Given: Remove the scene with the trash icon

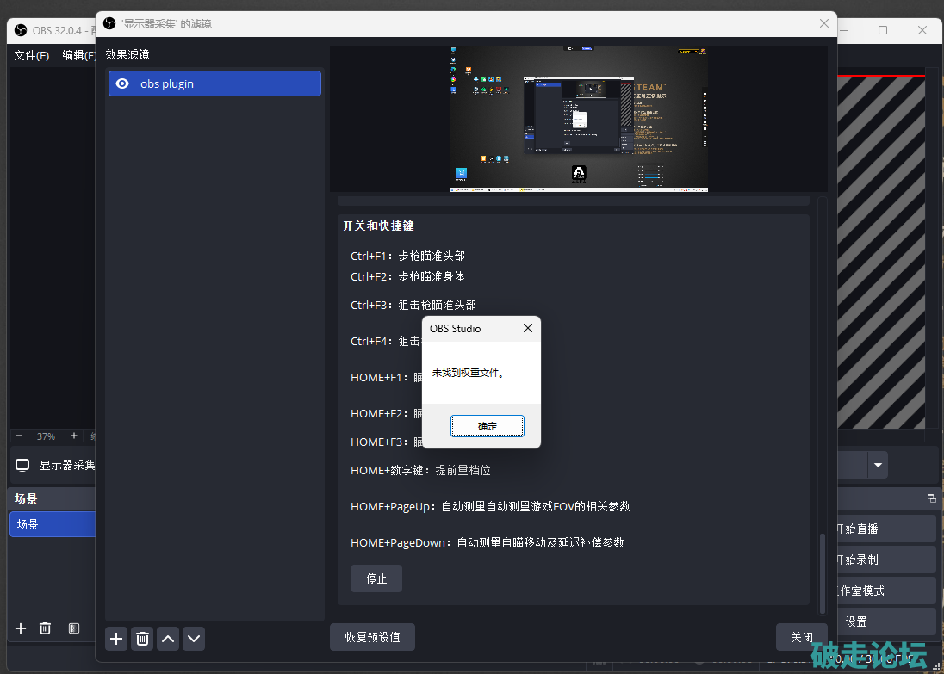Looking at the screenshot, I should 46,628.
